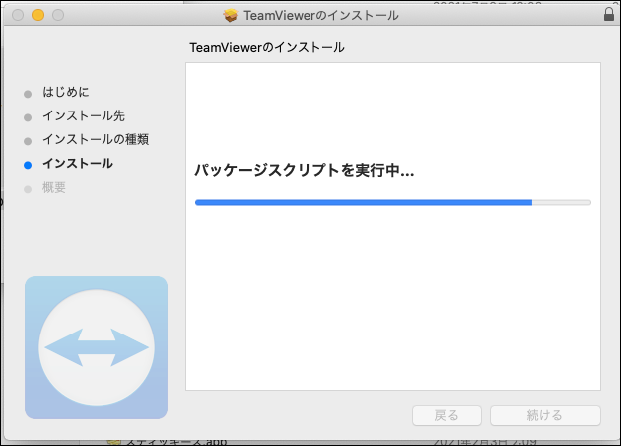The width and height of the screenshot is (621, 446).
Task: Select the bold インストール step in the sidebar
Action: 78,163
